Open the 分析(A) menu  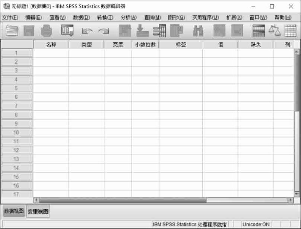[x=129, y=18]
